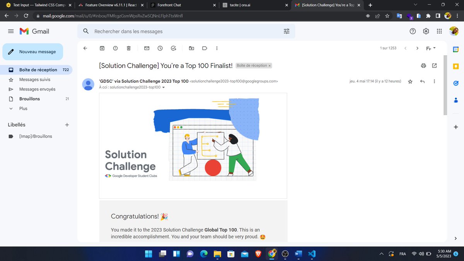
Task: Open Messages envoyés folder
Action: coord(36,89)
